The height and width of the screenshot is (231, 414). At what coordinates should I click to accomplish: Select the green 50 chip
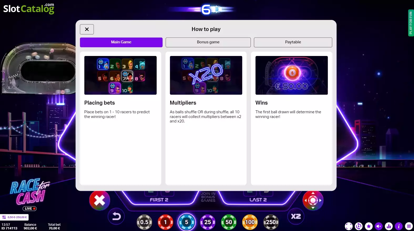(229, 222)
